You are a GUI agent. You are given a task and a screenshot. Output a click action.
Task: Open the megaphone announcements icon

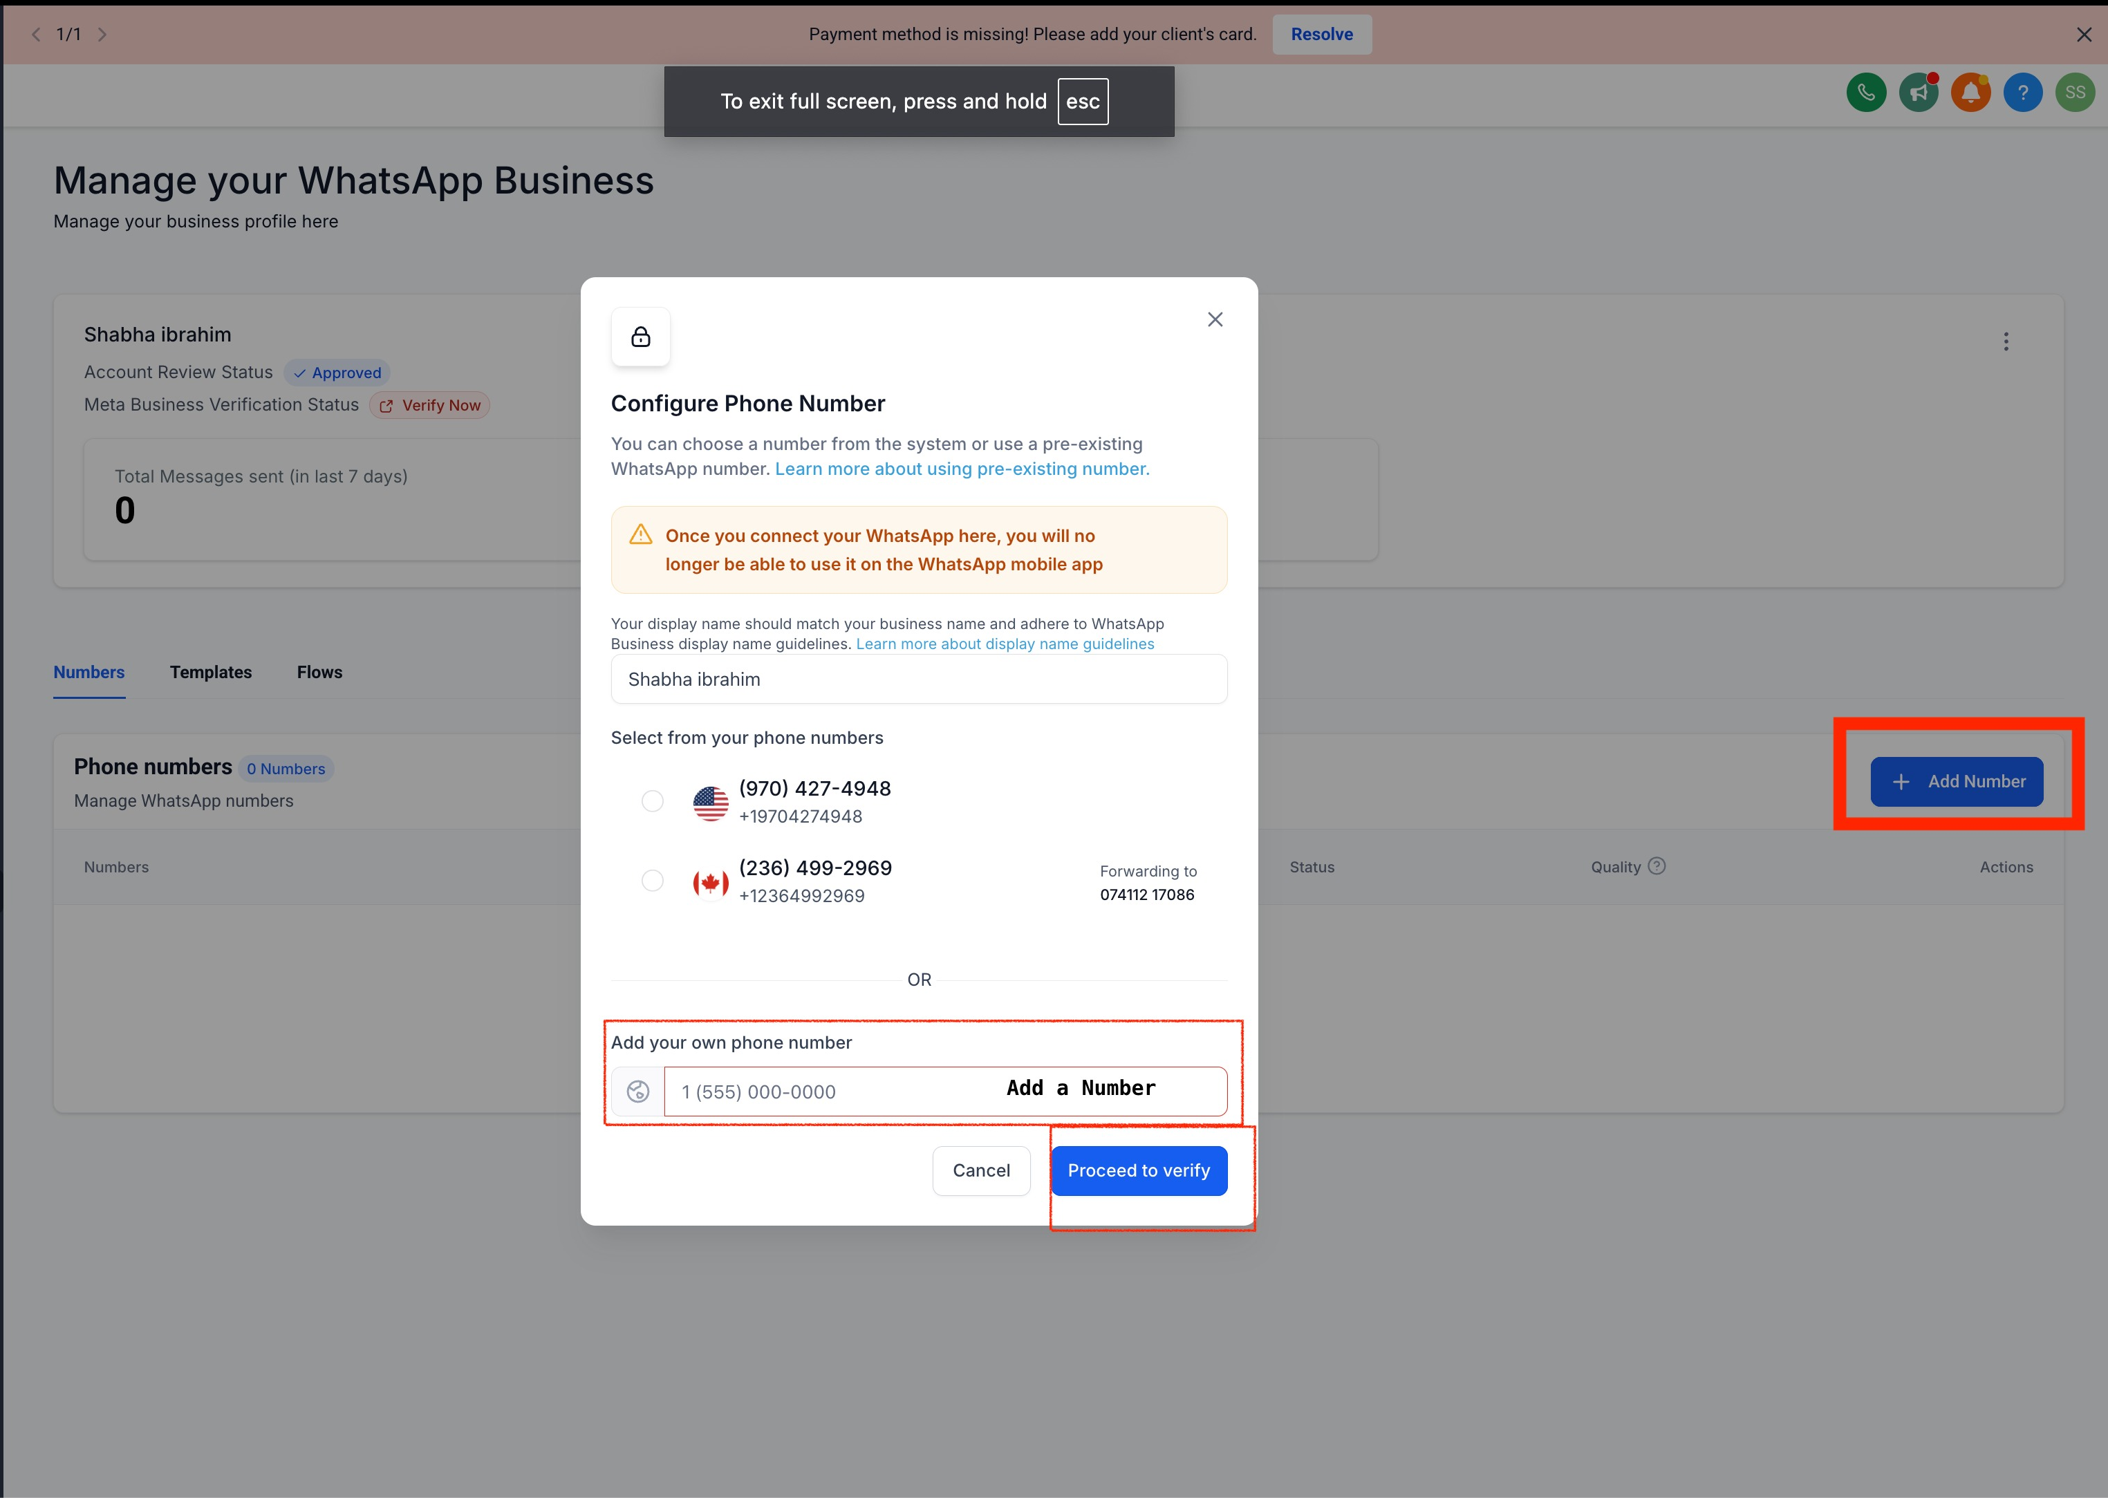pos(1918,92)
